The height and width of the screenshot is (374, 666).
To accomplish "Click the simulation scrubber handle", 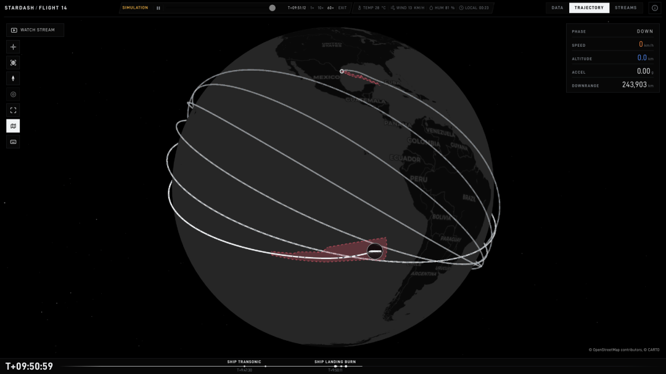I will click(x=273, y=8).
